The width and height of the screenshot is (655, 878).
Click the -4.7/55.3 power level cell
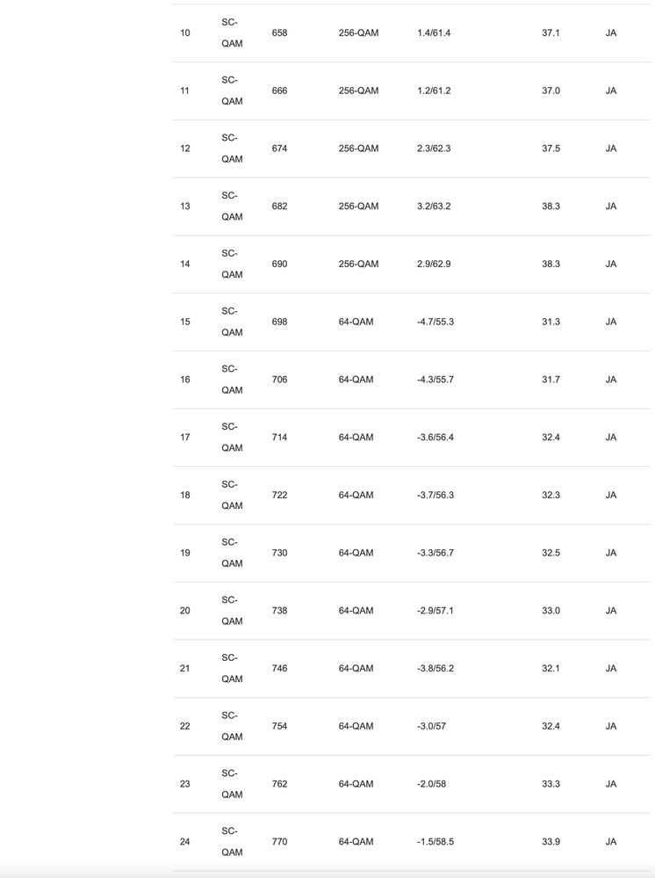(435, 322)
